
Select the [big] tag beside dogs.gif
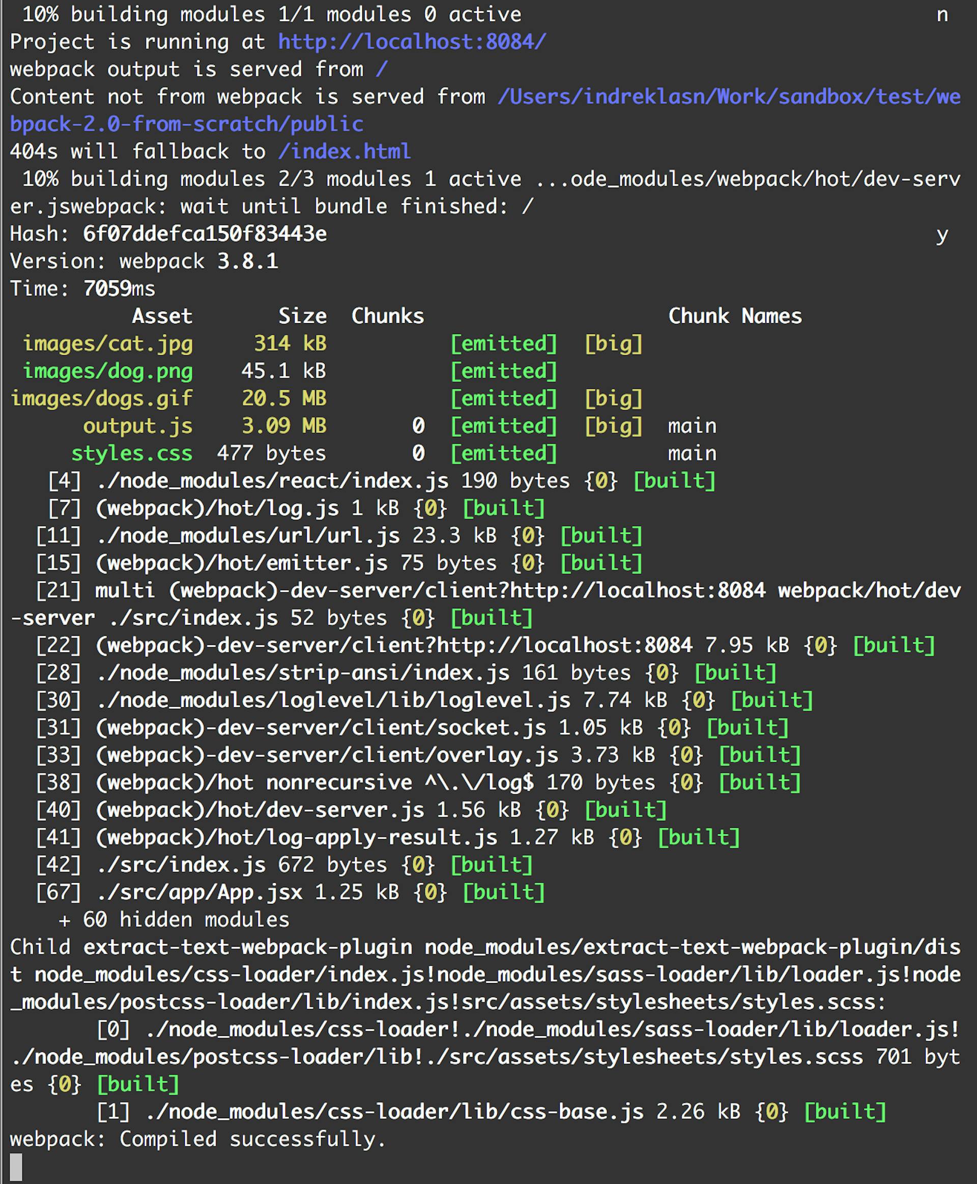pos(614,398)
